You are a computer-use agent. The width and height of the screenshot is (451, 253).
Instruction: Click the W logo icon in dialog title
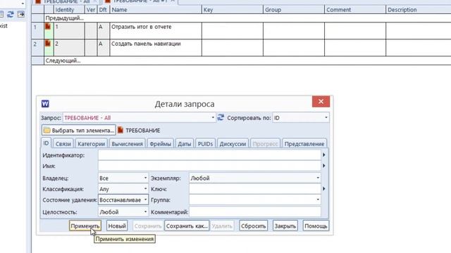45,103
